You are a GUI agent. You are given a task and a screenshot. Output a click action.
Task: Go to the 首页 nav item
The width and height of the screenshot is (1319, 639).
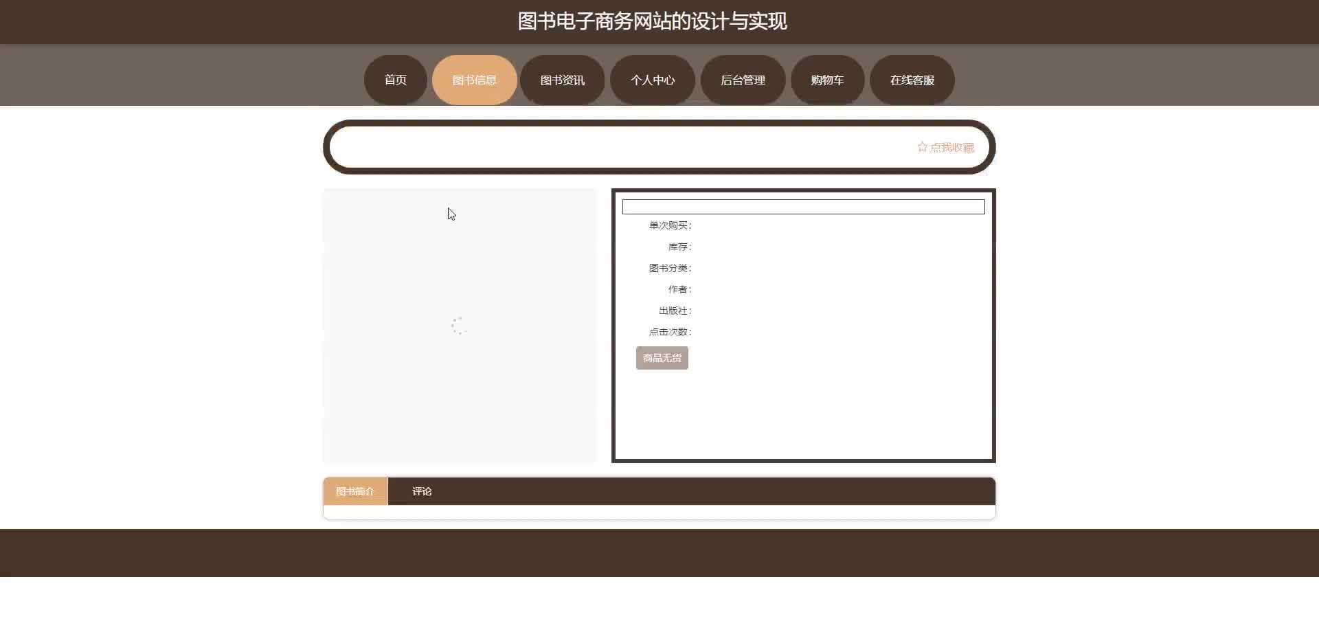coord(395,80)
